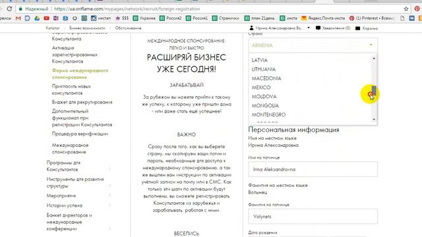Screen dimensions: 422x237
Task: Open the Gmail bookmark icon
Action: point(18,18)
